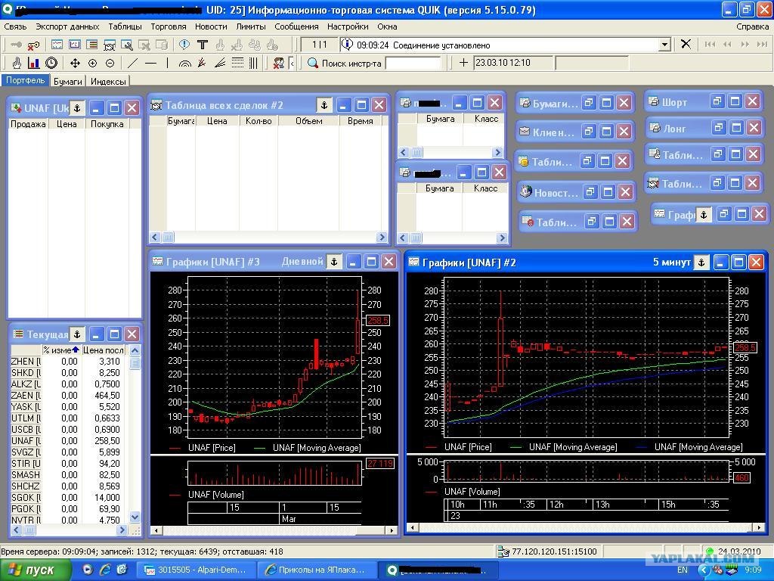774x581 pixels.
Task: Click the move crosshair arrows tool
Action: [75, 64]
